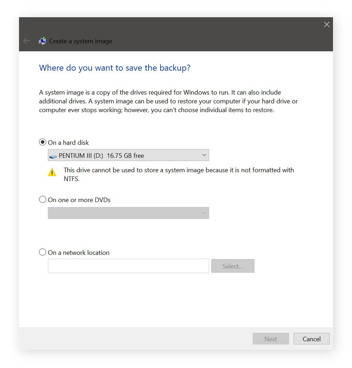Select the "On a hard disk" radio button
Image resolution: width=352 pixels, height=368 pixels.
[x=43, y=142]
